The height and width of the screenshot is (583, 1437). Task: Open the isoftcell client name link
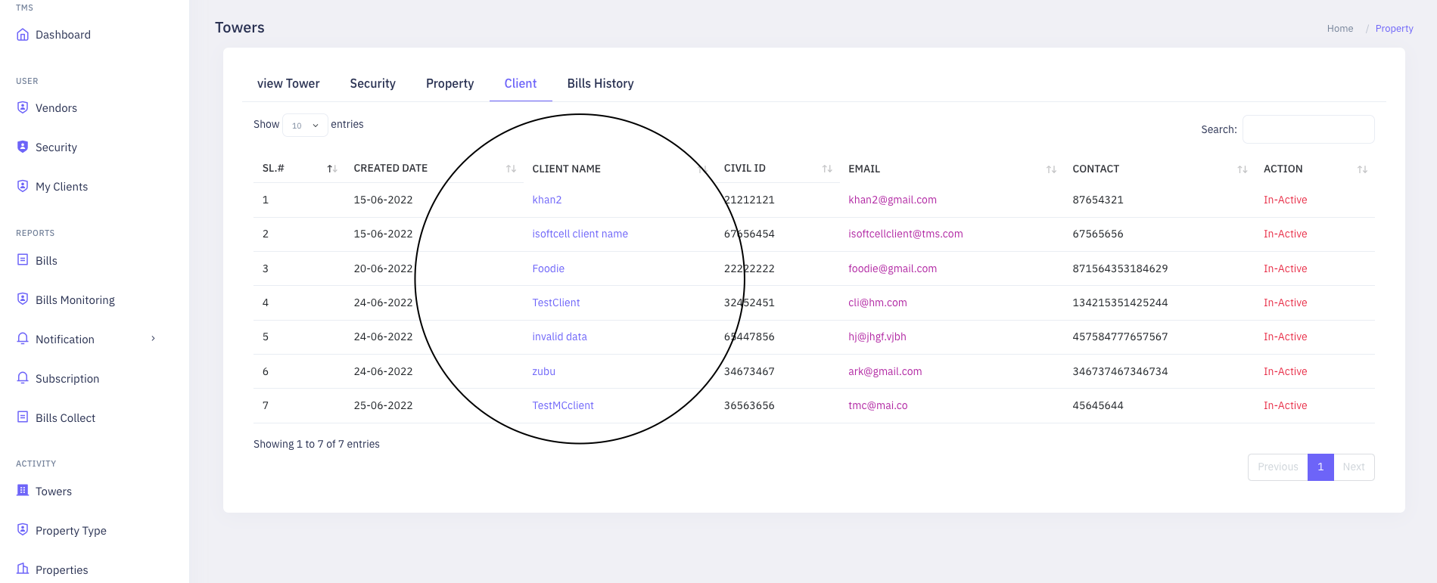tap(580, 234)
